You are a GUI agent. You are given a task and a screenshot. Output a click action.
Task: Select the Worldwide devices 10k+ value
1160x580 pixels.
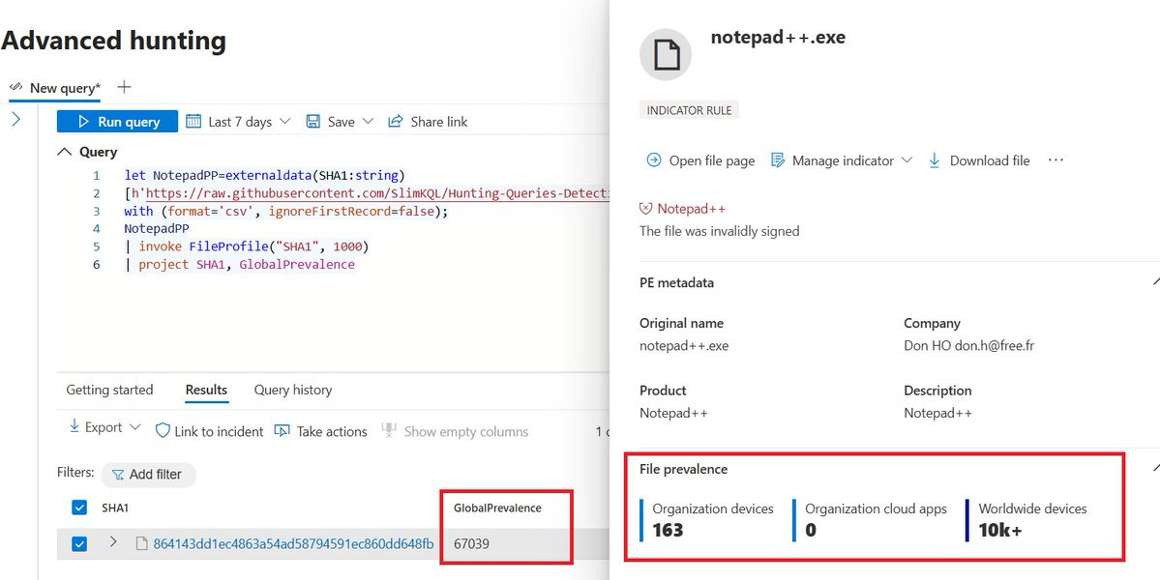tap(1000, 530)
